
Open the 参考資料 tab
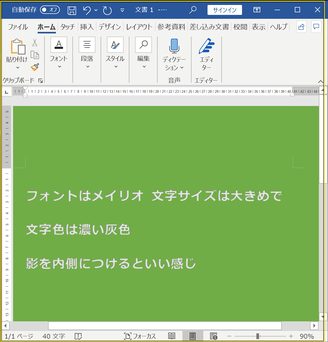click(171, 27)
